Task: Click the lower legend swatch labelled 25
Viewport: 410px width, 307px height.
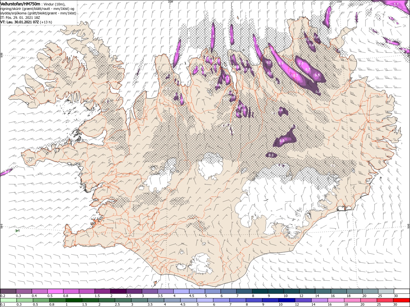Action: [x=385, y=300]
